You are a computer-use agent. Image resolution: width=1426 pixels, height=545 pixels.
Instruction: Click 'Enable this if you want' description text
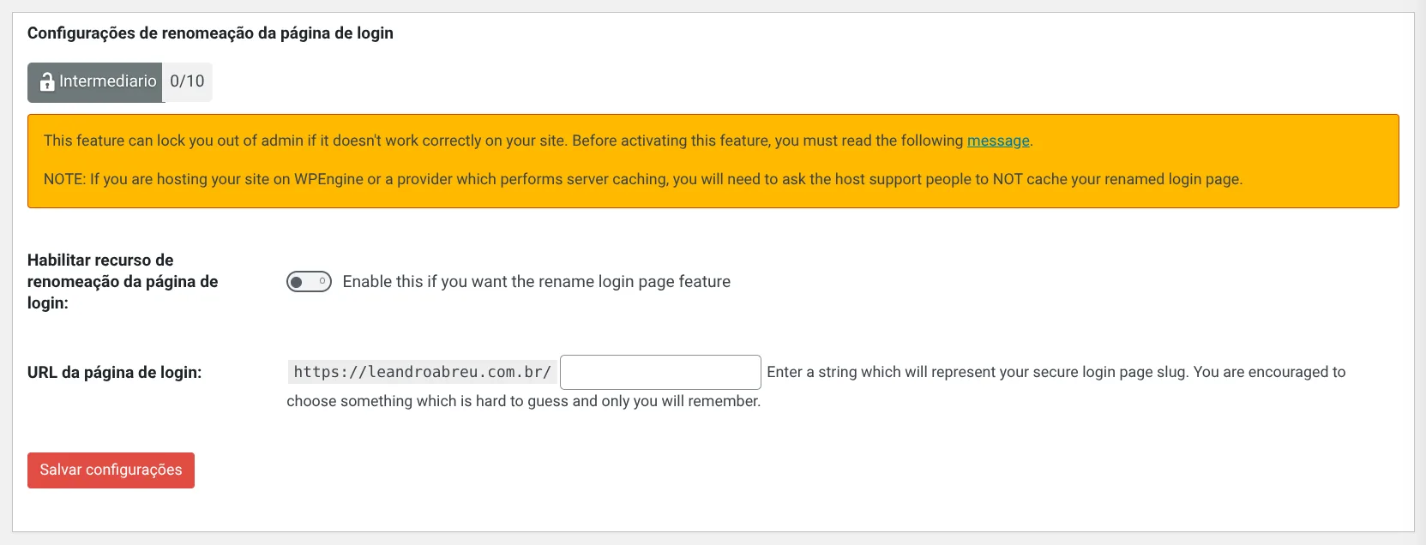(536, 281)
